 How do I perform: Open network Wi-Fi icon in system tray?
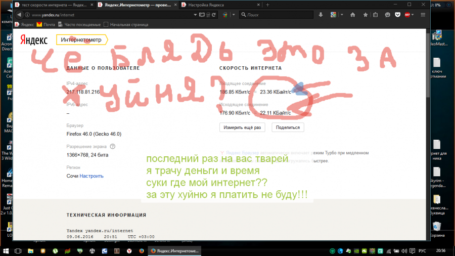(x=388, y=251)
